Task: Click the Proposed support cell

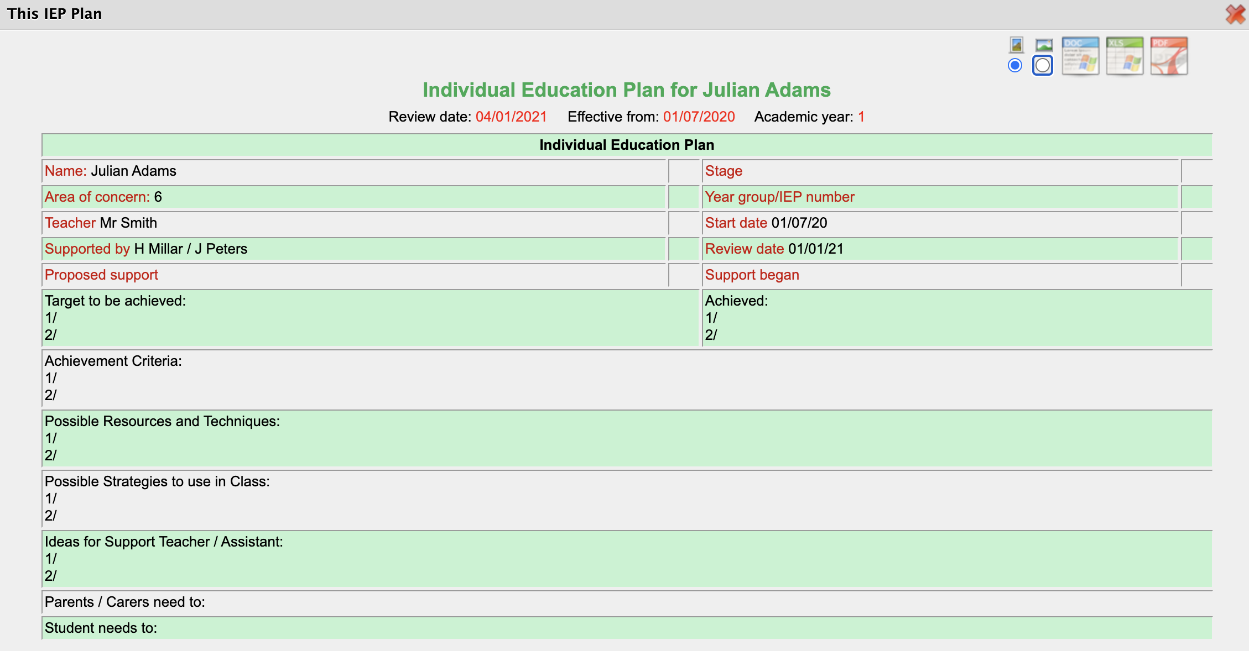Action: coord(102,275)
